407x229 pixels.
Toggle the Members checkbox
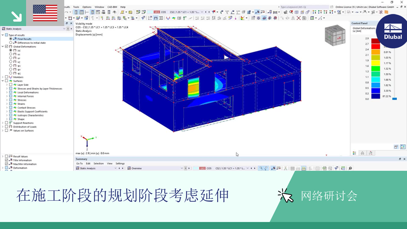[7, 77]
